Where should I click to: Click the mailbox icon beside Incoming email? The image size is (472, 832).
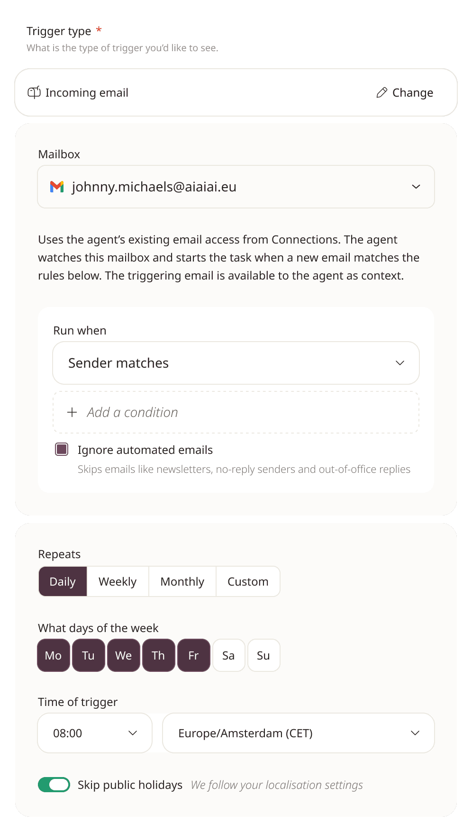[34, 92]
